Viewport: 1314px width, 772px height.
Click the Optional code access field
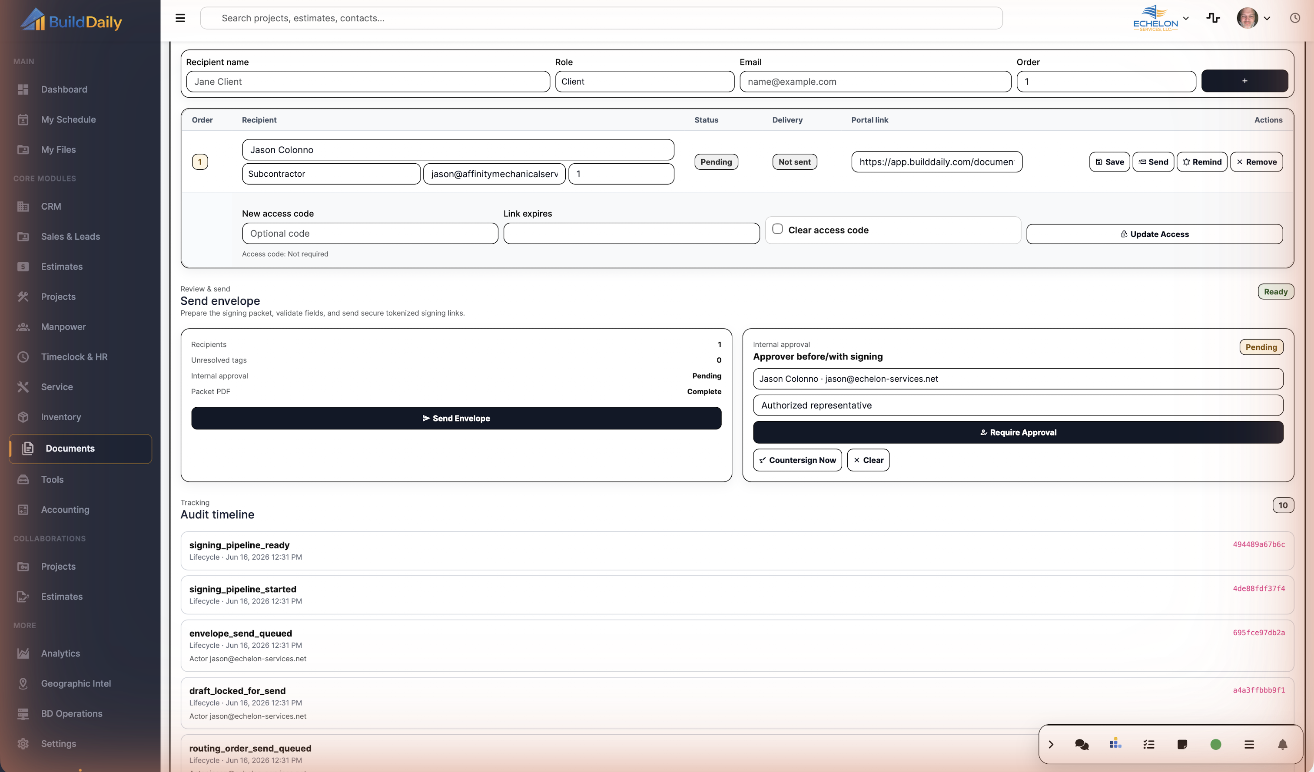coord(370,233)
